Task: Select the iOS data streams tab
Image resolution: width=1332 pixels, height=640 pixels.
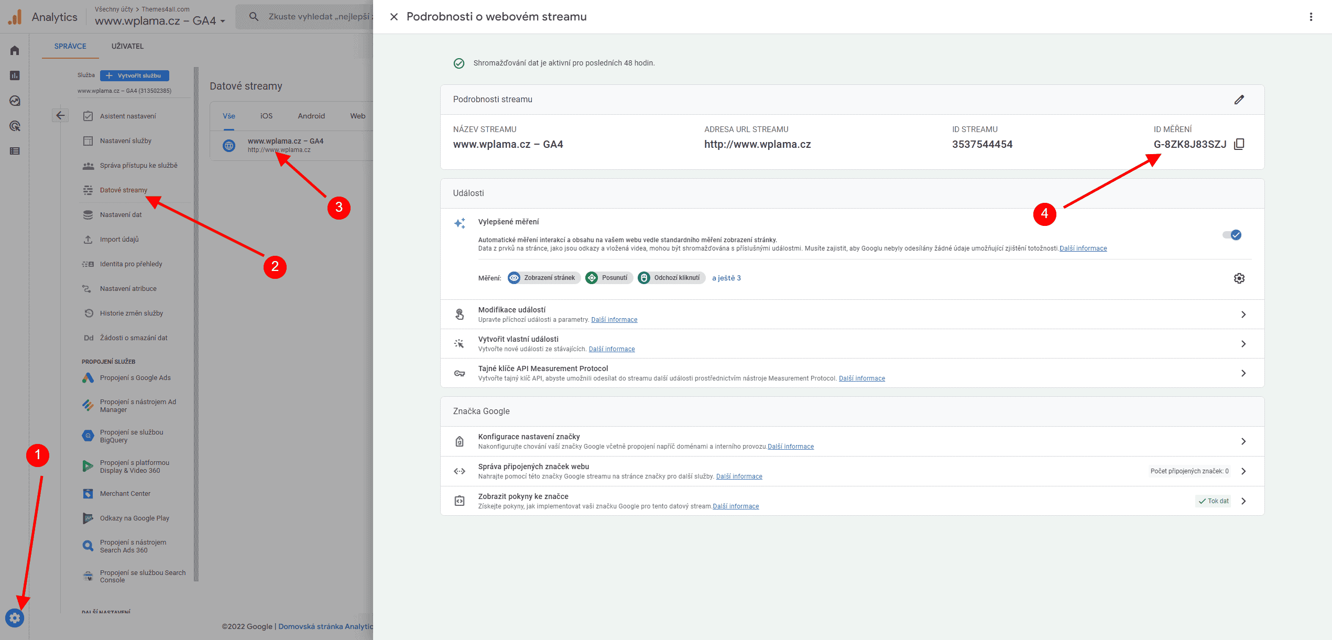Action: point(266,116)
